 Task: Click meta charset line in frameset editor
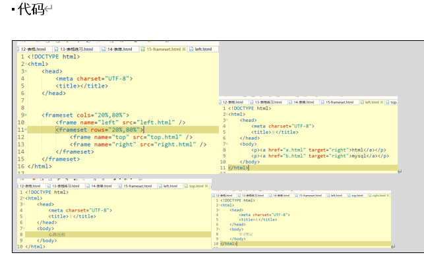pyautogui.click(x=94, y=78)
